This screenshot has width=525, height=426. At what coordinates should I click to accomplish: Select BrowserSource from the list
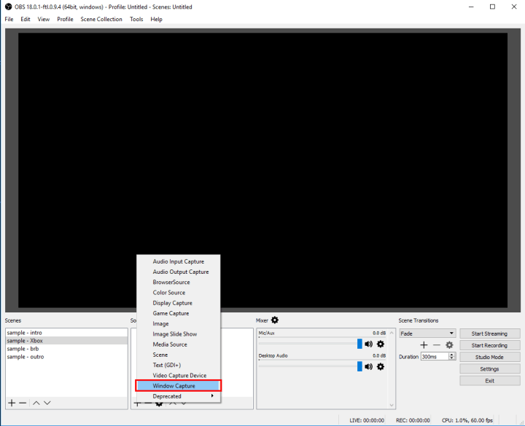pos(178,283)
